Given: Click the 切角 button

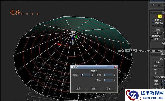Looking at the screenshot, I should [x=156, y=70].
